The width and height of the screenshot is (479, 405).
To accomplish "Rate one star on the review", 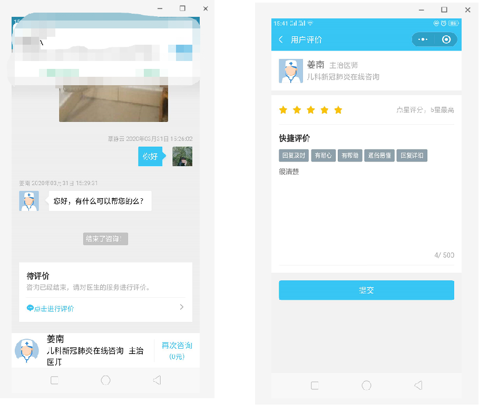I will pos(283,110).
